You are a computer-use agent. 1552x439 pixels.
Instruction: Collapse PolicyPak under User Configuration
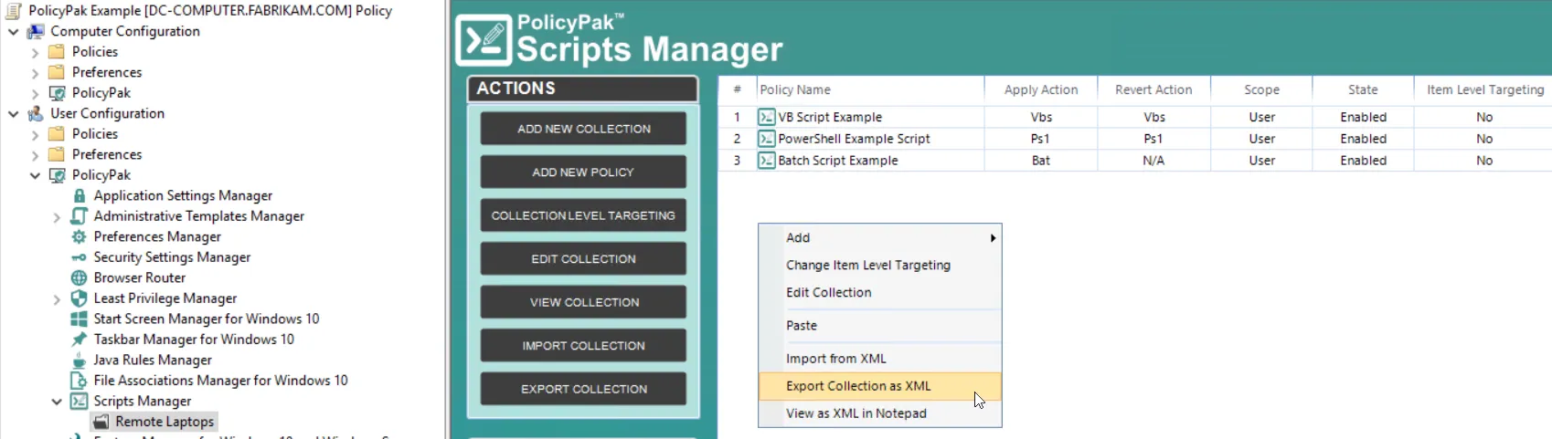coord(36,175)
